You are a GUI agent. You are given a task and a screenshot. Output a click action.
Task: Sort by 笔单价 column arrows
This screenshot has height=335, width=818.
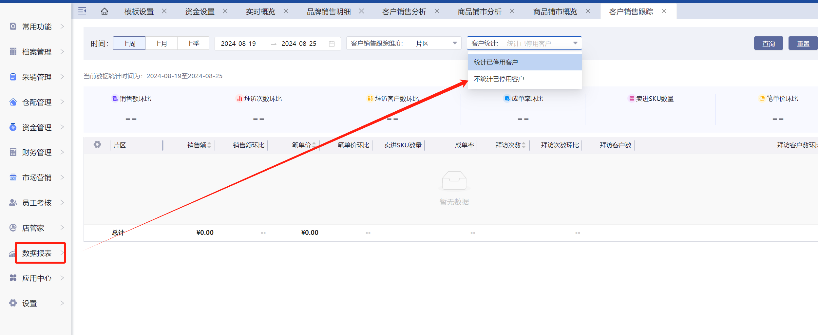tap(314, 145)
